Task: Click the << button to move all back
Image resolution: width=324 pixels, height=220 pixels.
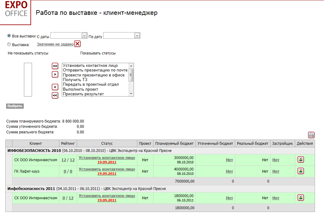Action: [x=55, y=95]
